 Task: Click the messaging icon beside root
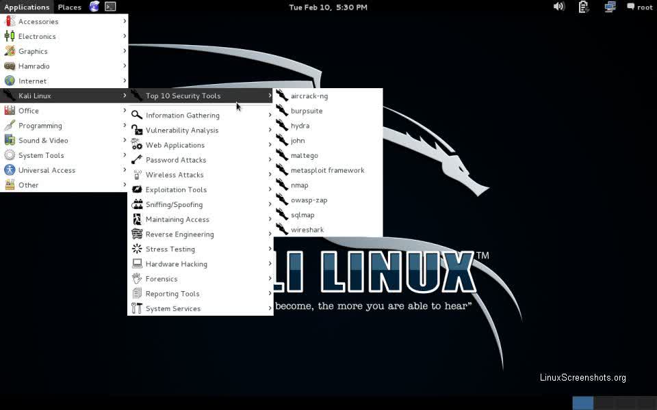click(630, 6)
